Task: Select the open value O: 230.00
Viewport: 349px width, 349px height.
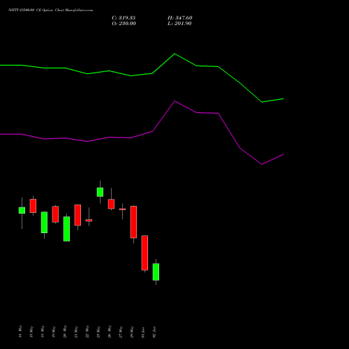Action: pyautogui.click(x=124, y=24)
